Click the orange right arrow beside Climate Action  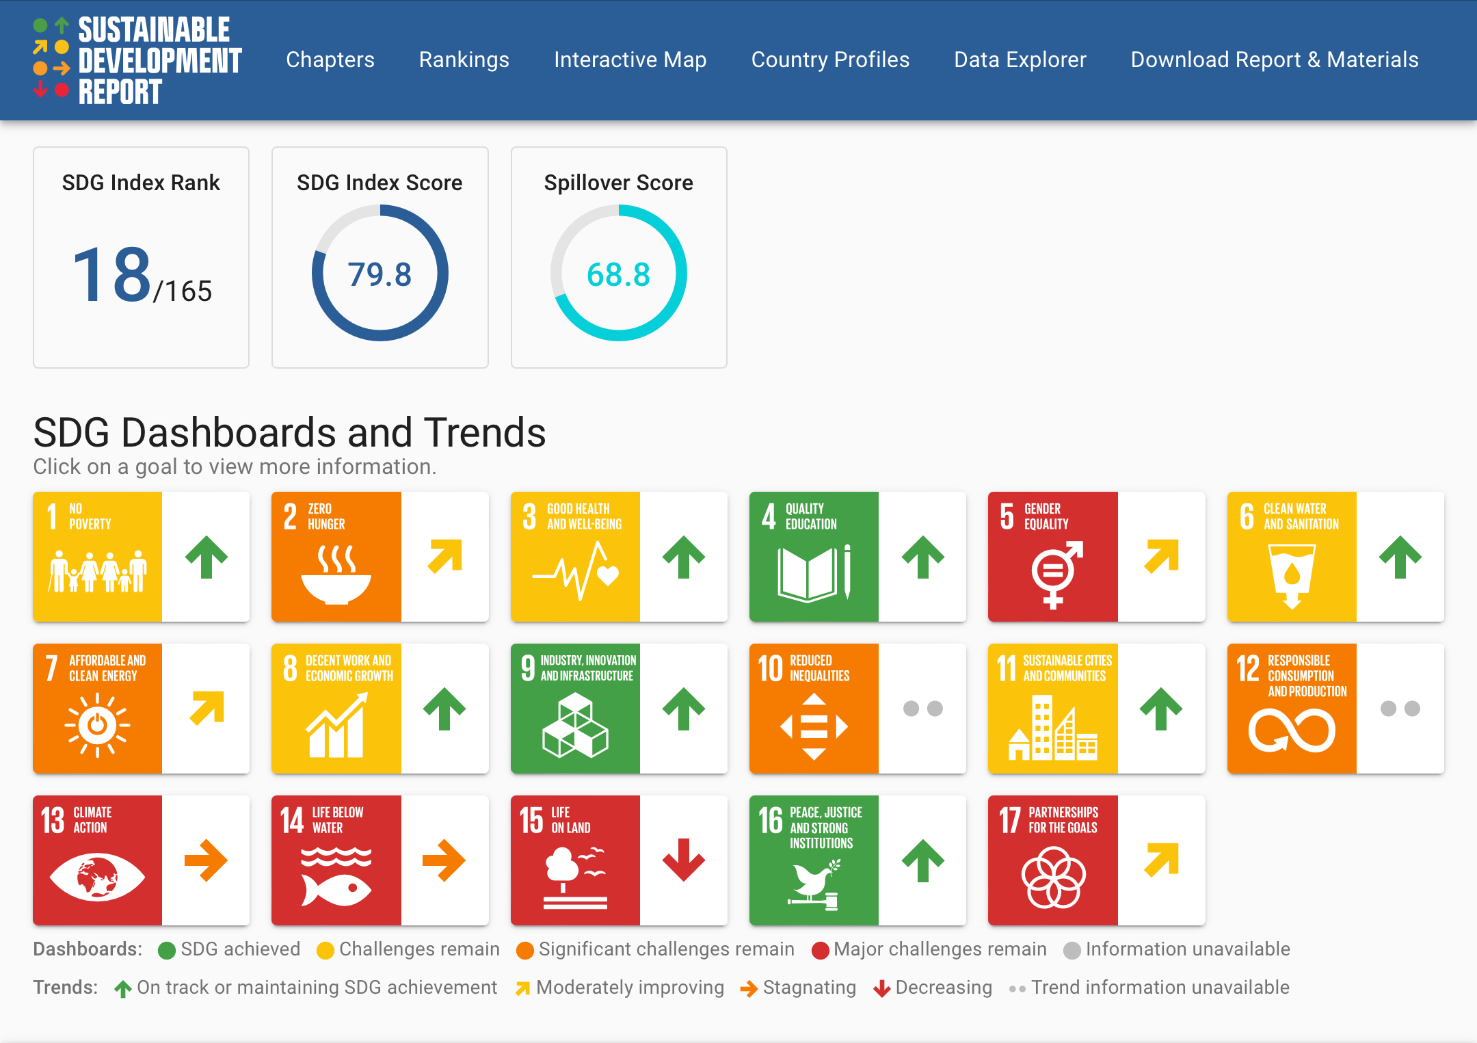(x=206, y=860)
